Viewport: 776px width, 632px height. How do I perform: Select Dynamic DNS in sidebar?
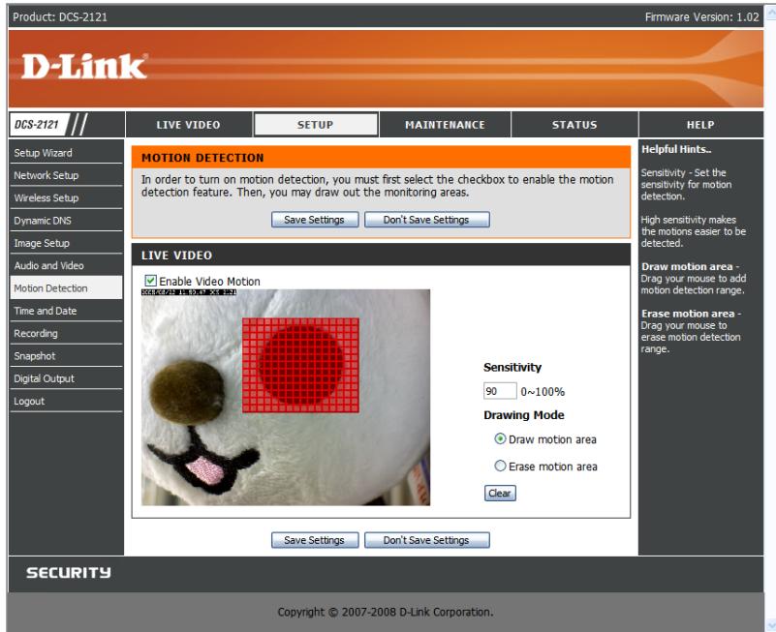[x=66, y=221]
